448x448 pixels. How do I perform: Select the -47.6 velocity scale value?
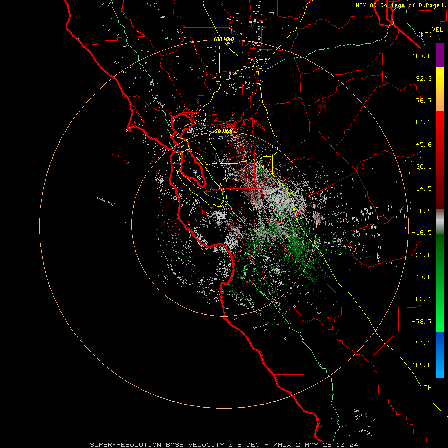[422, 277]
